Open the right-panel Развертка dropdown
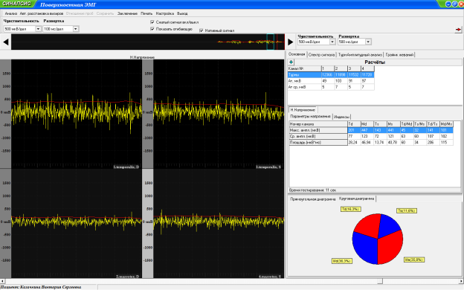Viewport: 464px width, 290px height. pyautogui.click(x=368, y=42)
